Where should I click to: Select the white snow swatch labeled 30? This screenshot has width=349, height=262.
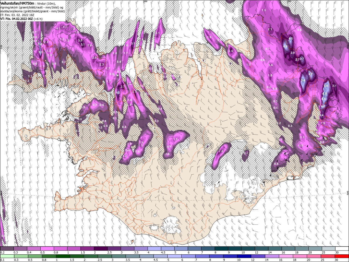tap(342, 249)
